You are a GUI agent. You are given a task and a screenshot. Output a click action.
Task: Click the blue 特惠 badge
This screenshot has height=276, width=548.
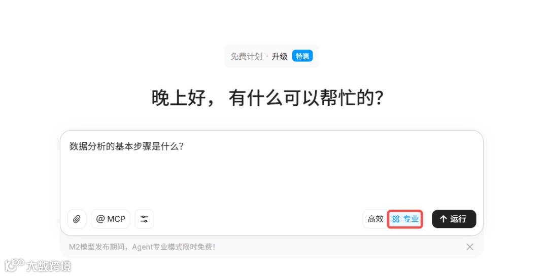pyautogui.click(x=302, y=56)
